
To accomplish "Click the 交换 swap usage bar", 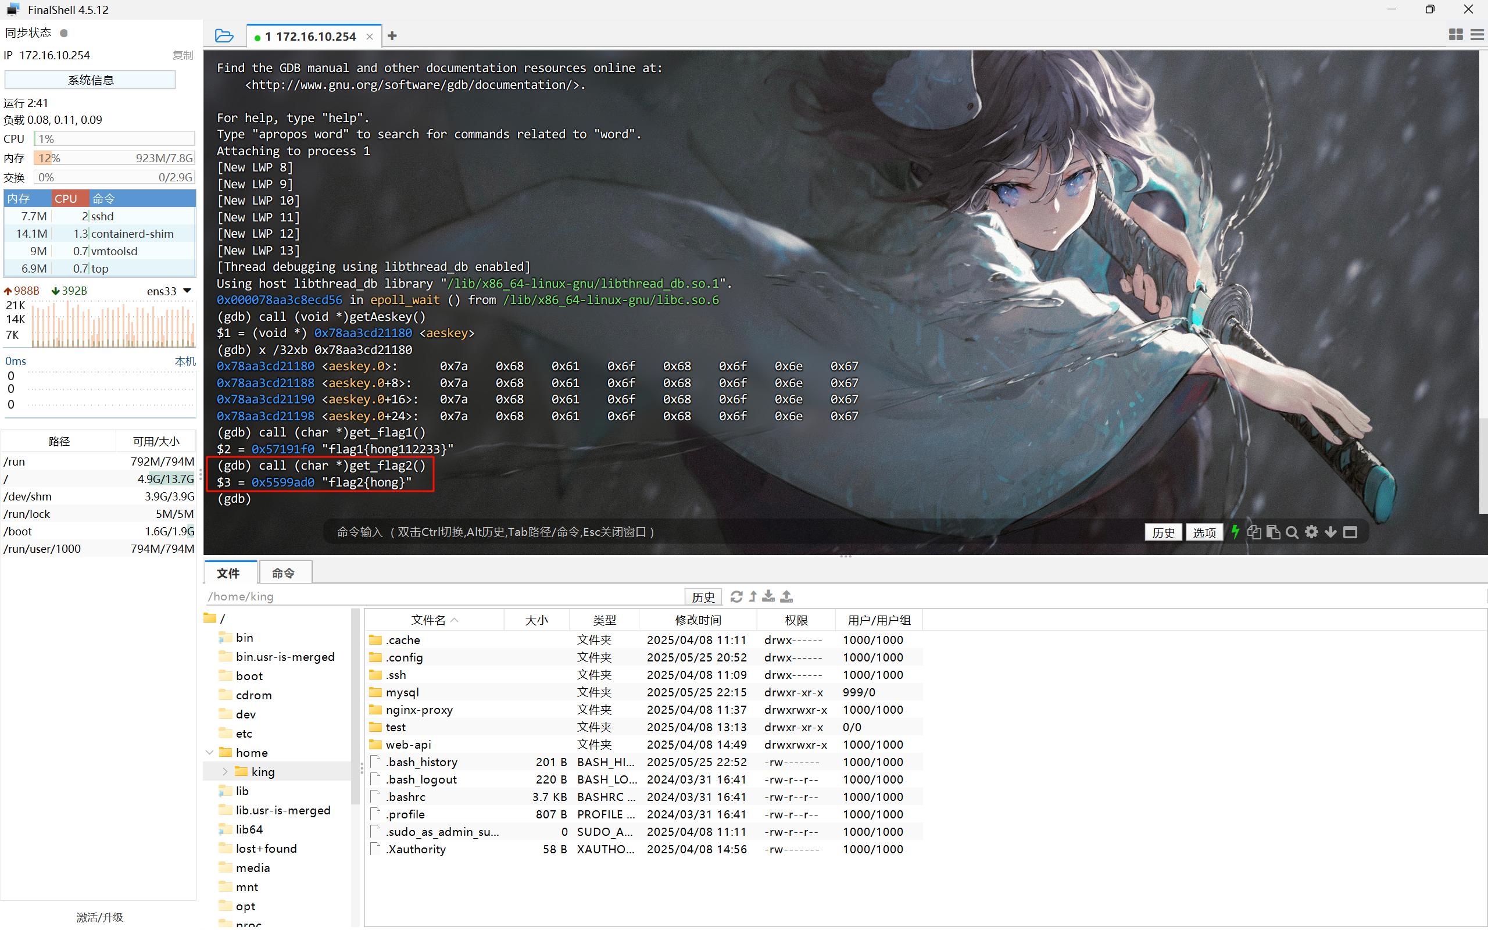I will coord(115,178).
